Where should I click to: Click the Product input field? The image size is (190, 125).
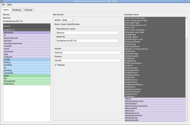click(x=87, y=60)
